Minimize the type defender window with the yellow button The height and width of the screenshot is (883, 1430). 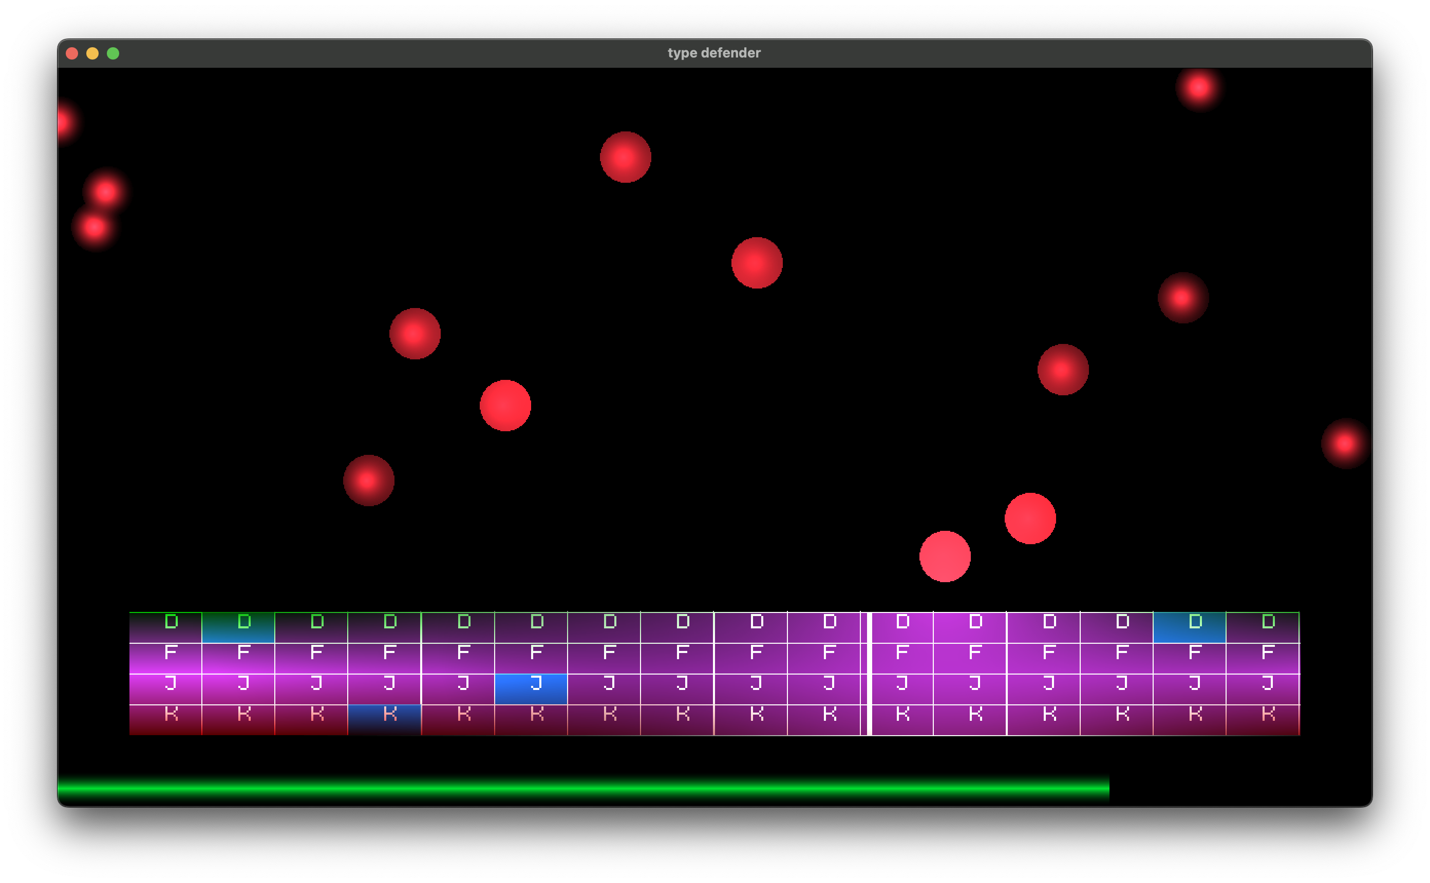(x=92, y=53)
